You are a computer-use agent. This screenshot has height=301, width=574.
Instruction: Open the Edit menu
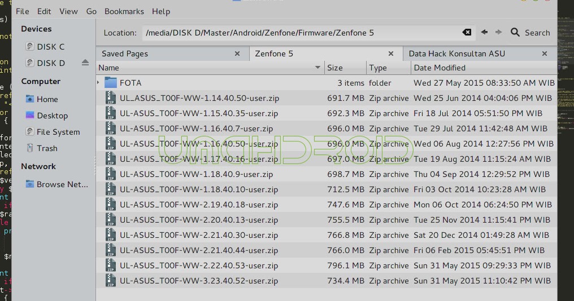(44, 11)
